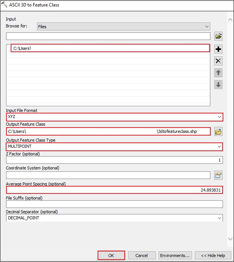Move selected input down with arrow button
This screenshot has height=262, width=234.
pyautogui.click(x=218, y=85)
